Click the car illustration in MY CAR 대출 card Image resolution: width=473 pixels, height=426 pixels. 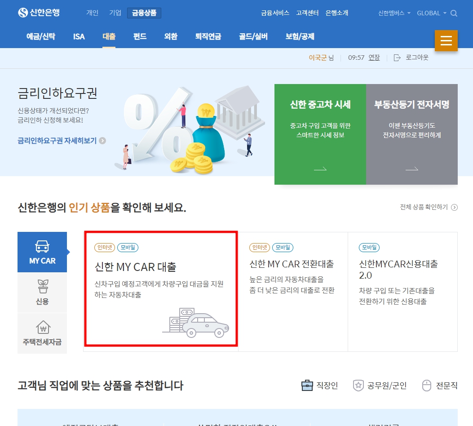(x=196, y=323)
